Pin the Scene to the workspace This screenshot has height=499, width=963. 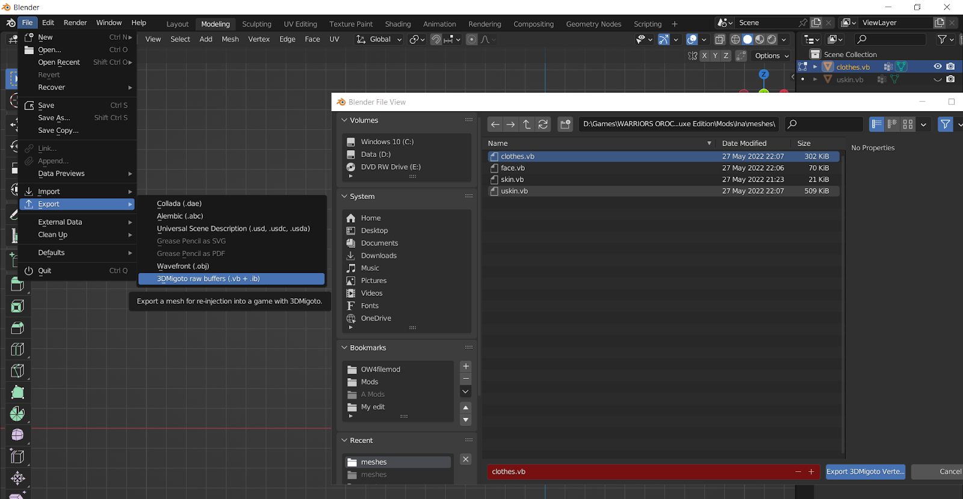[803, 23]
